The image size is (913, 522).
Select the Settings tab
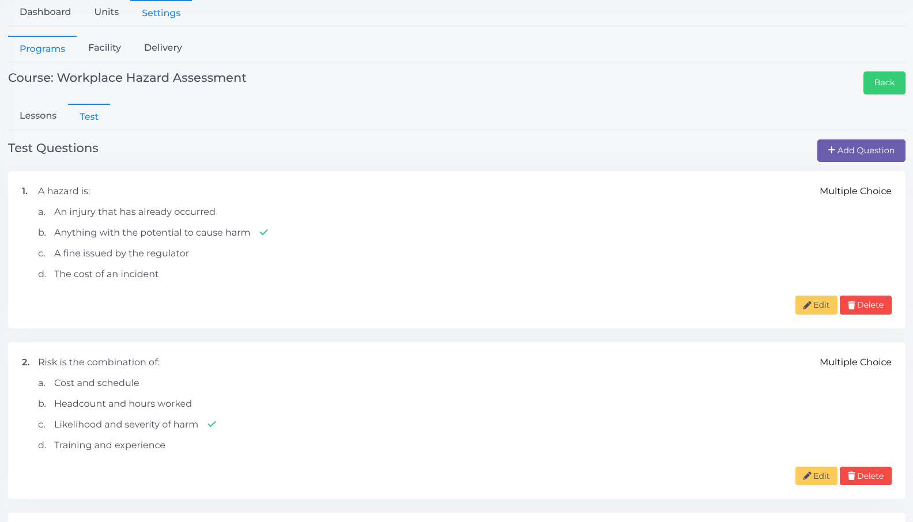point(161,13)
